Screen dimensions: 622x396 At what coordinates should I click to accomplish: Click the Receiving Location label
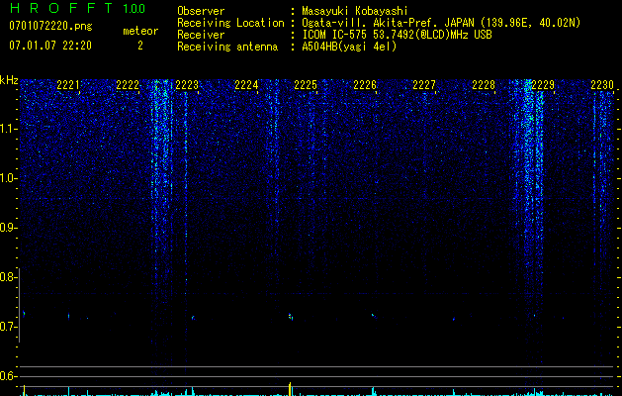click(230, 23)
